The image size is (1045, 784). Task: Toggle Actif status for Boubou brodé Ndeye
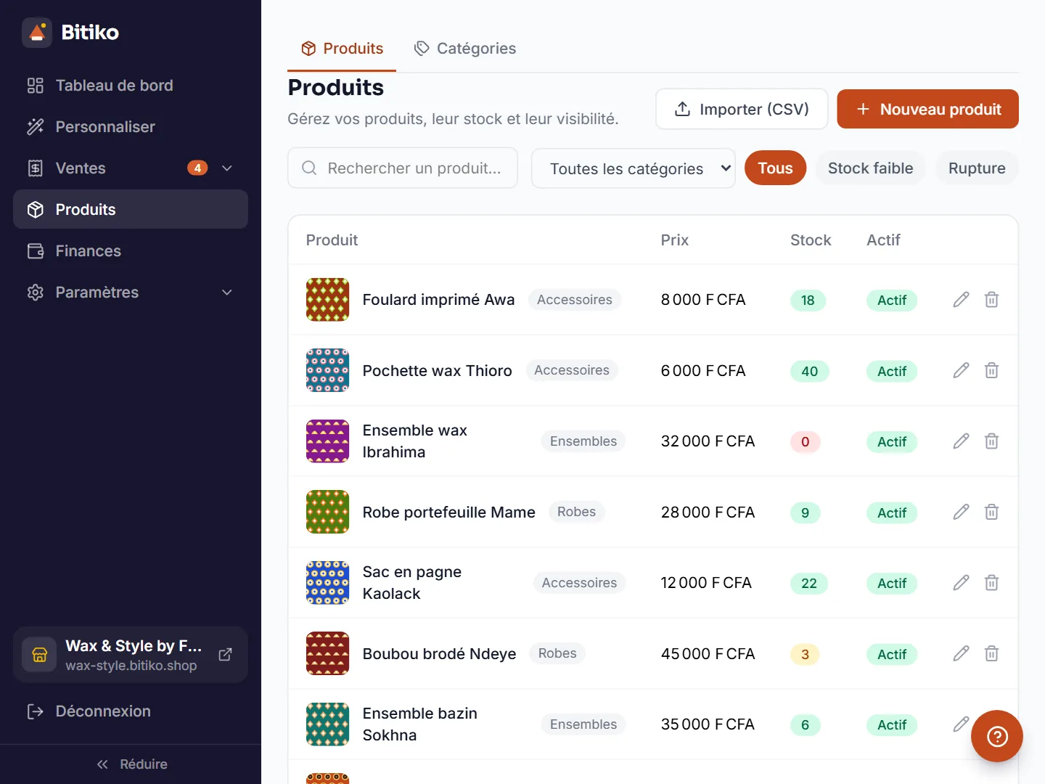(x=892, y=655)
